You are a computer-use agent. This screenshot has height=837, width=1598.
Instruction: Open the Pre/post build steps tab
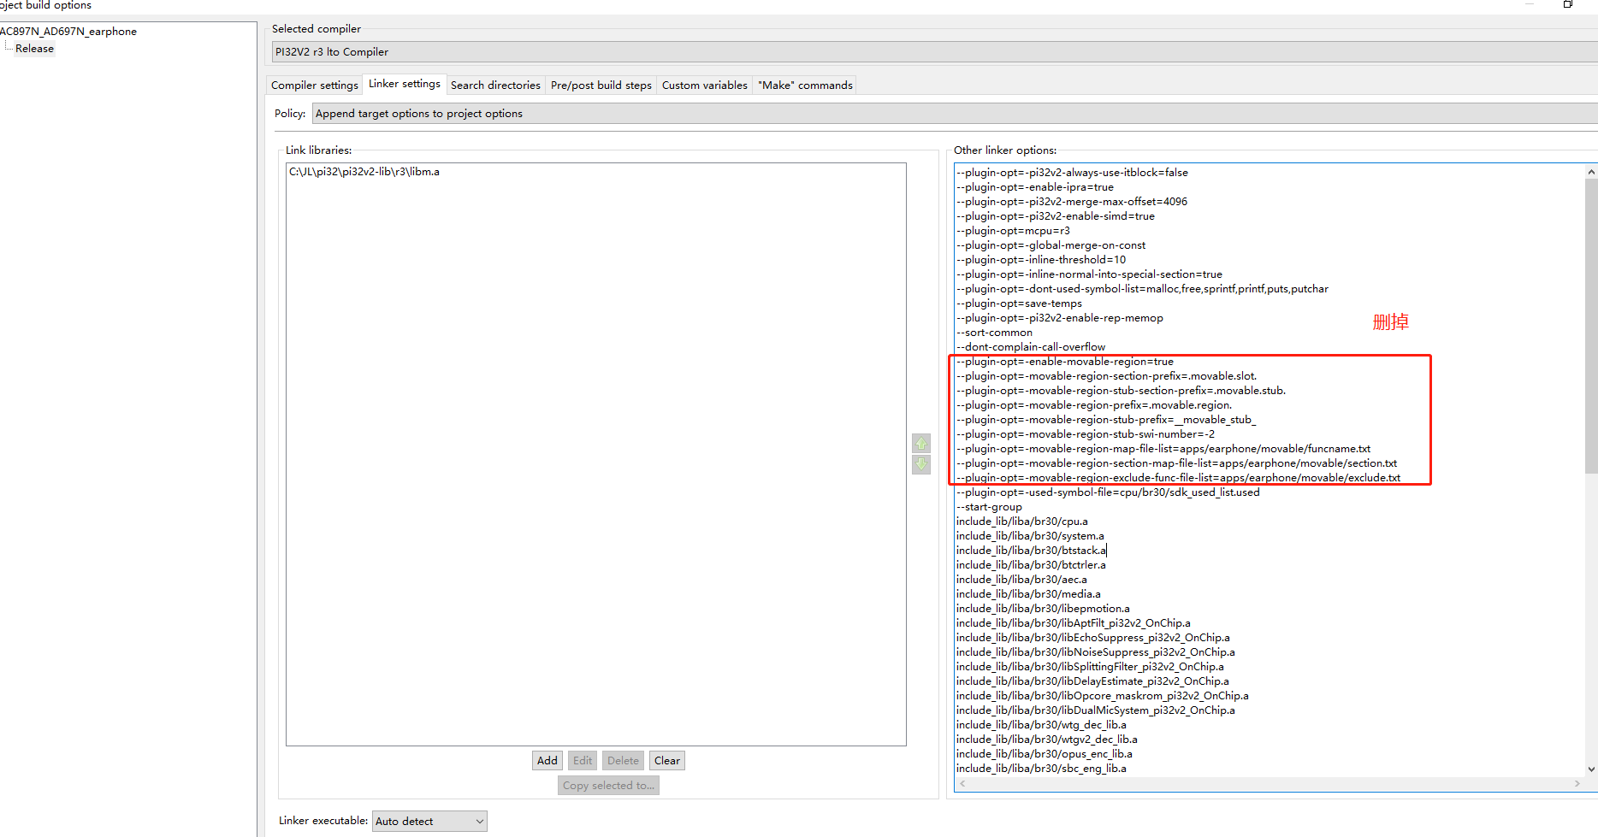pyautogui.click(x=601, y=85)
